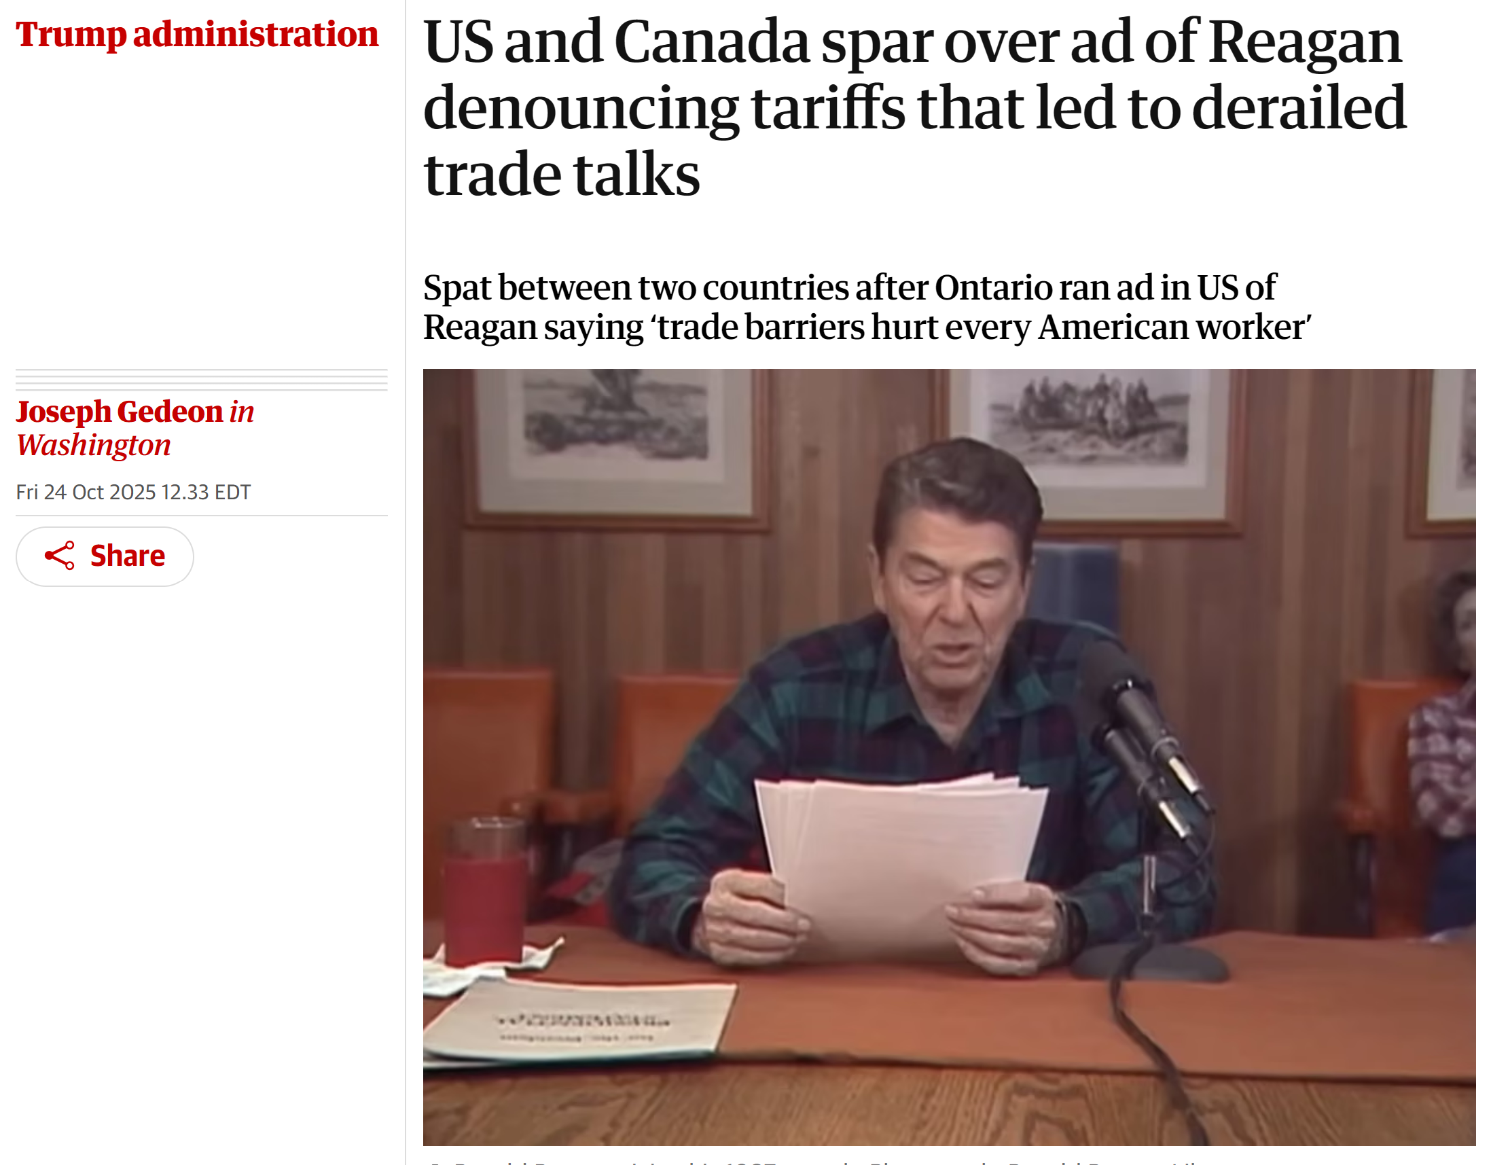The height and width of the screenshot is (1165, 1491).
Task: Click the article headline about Reagan tariffs ad
Action: click(914, 108)
